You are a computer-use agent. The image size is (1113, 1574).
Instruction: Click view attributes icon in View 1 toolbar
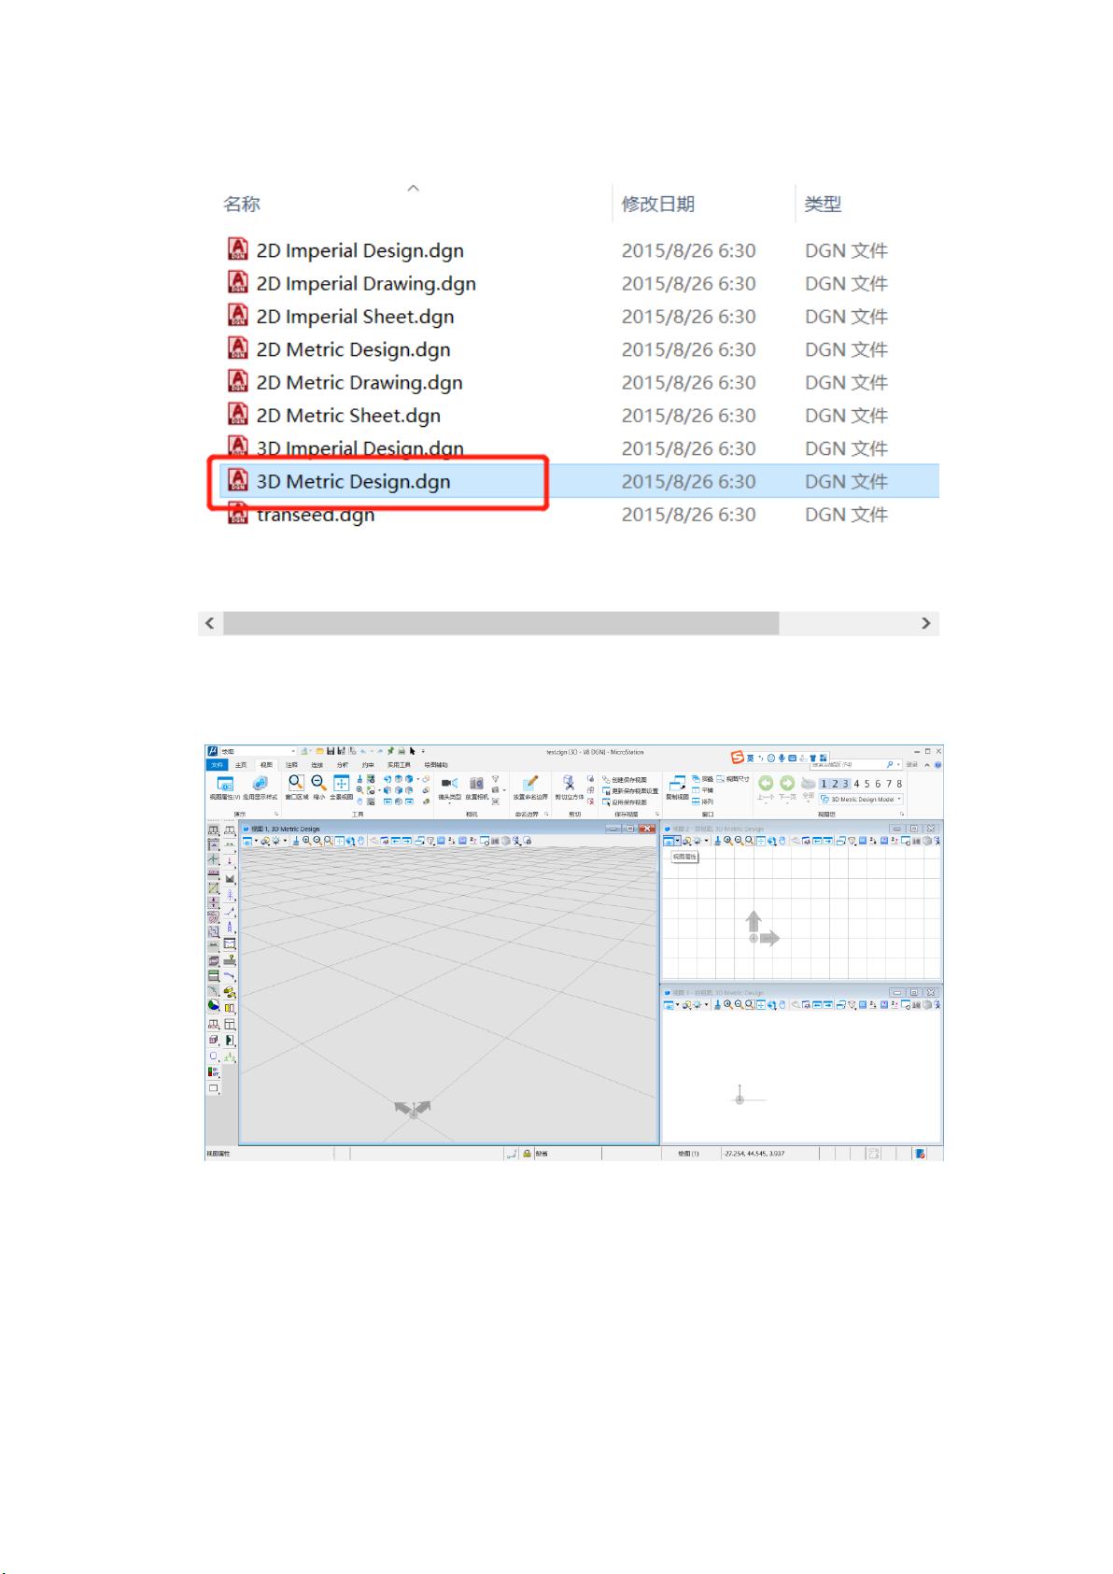247,842
